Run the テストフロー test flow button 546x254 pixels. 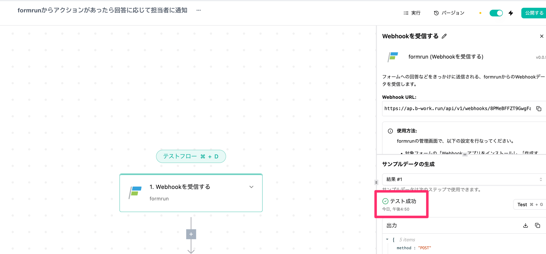(x=191, y=156)
